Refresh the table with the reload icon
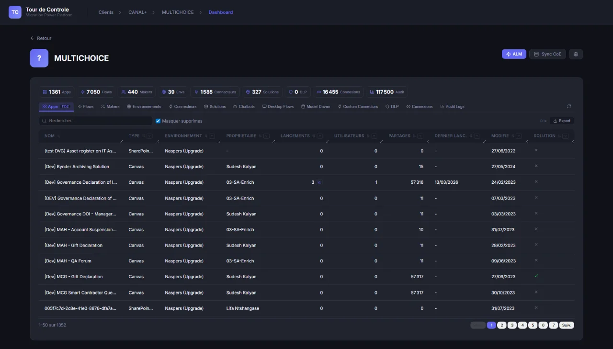 (569, 106)
